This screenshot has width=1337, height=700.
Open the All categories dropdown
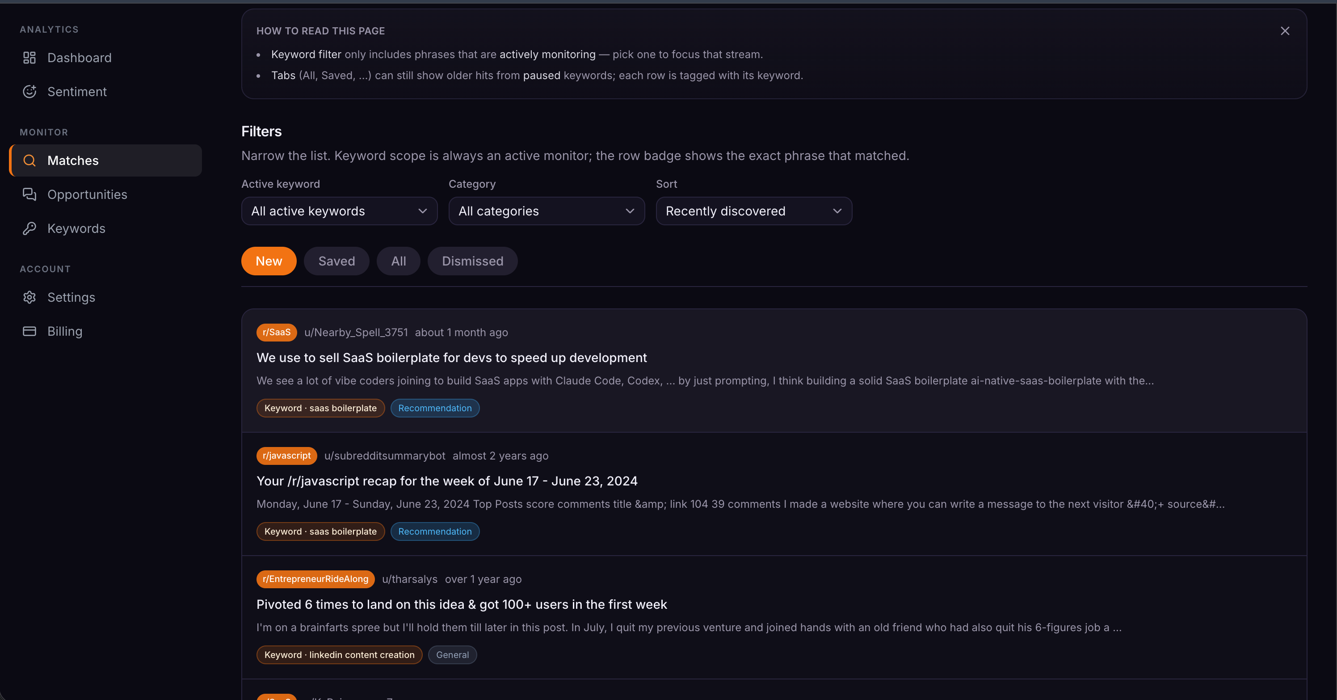547,211
